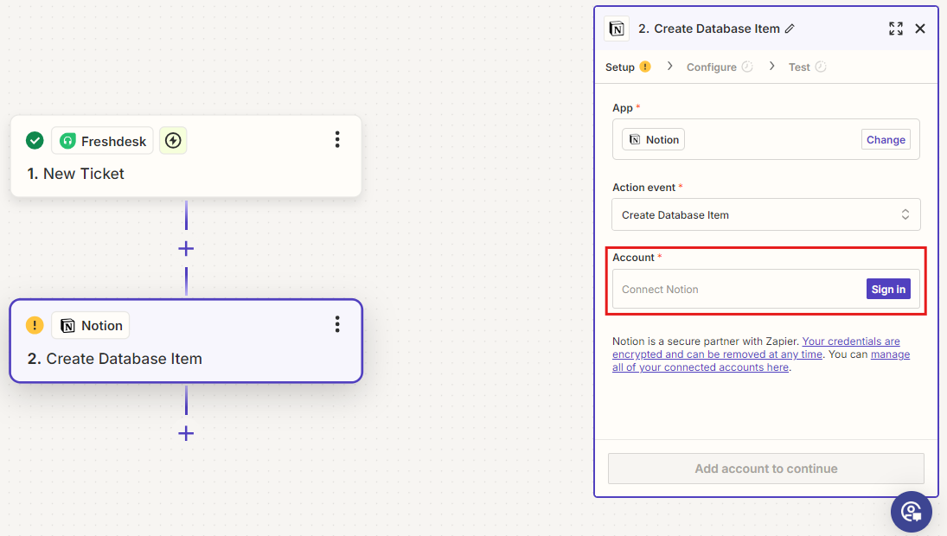The width and height of the screenshot is (947, 536).
Task: Click Add account to continue button
Action: pos(765,469)
